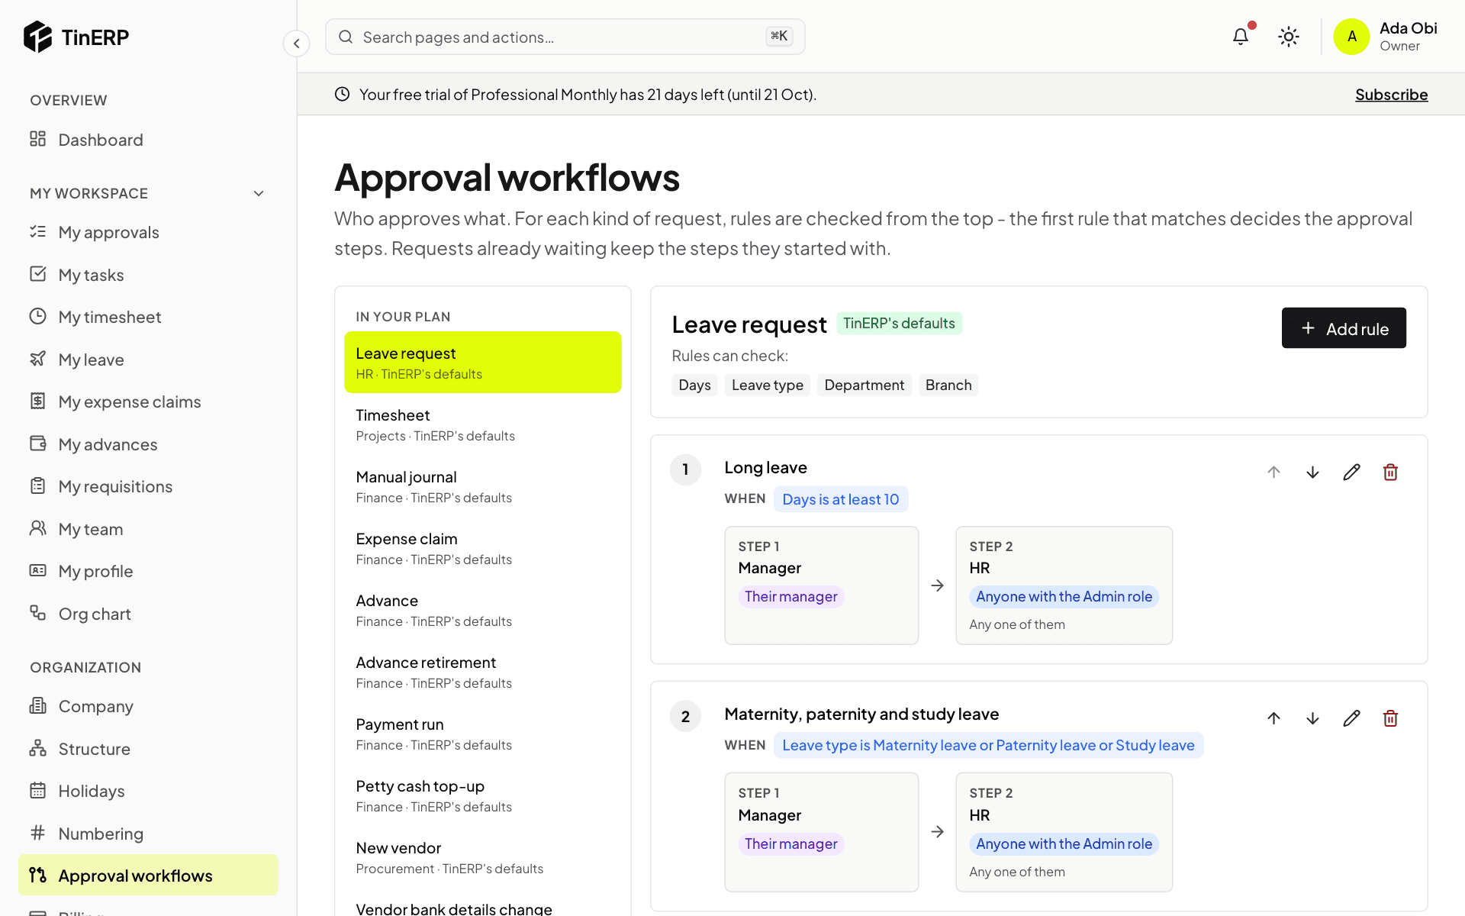Click the Leave type is Maternity leave condition
This screenshot has width=1465, height=916.
pos(988,745)
